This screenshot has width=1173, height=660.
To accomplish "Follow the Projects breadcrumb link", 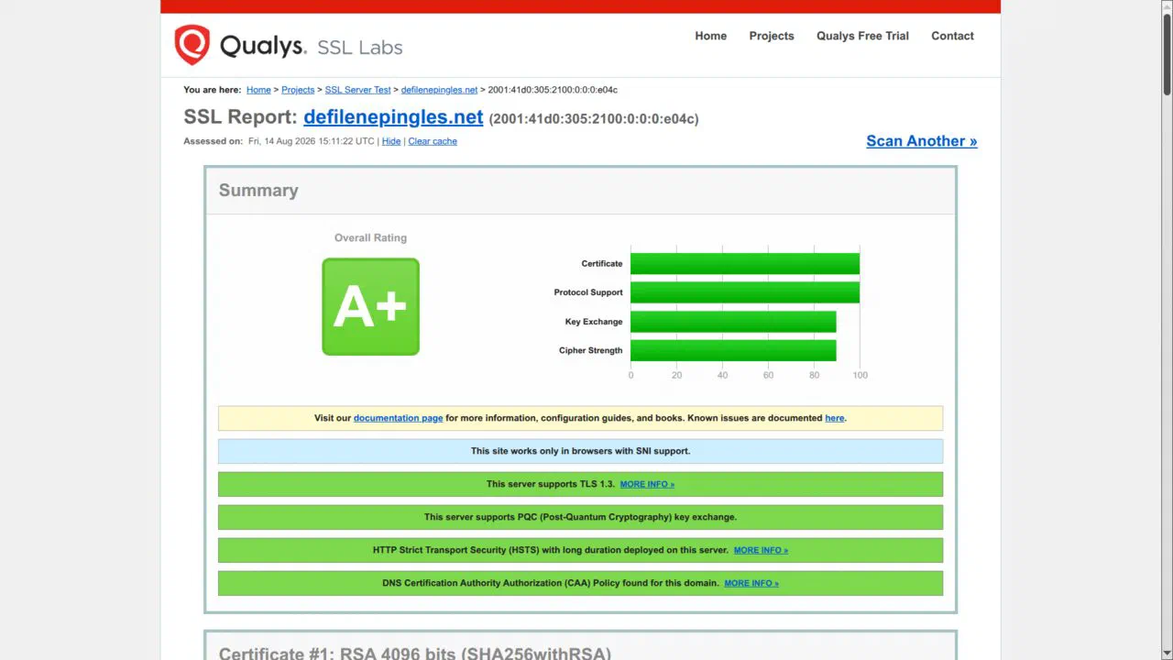I will click(298, 90).
